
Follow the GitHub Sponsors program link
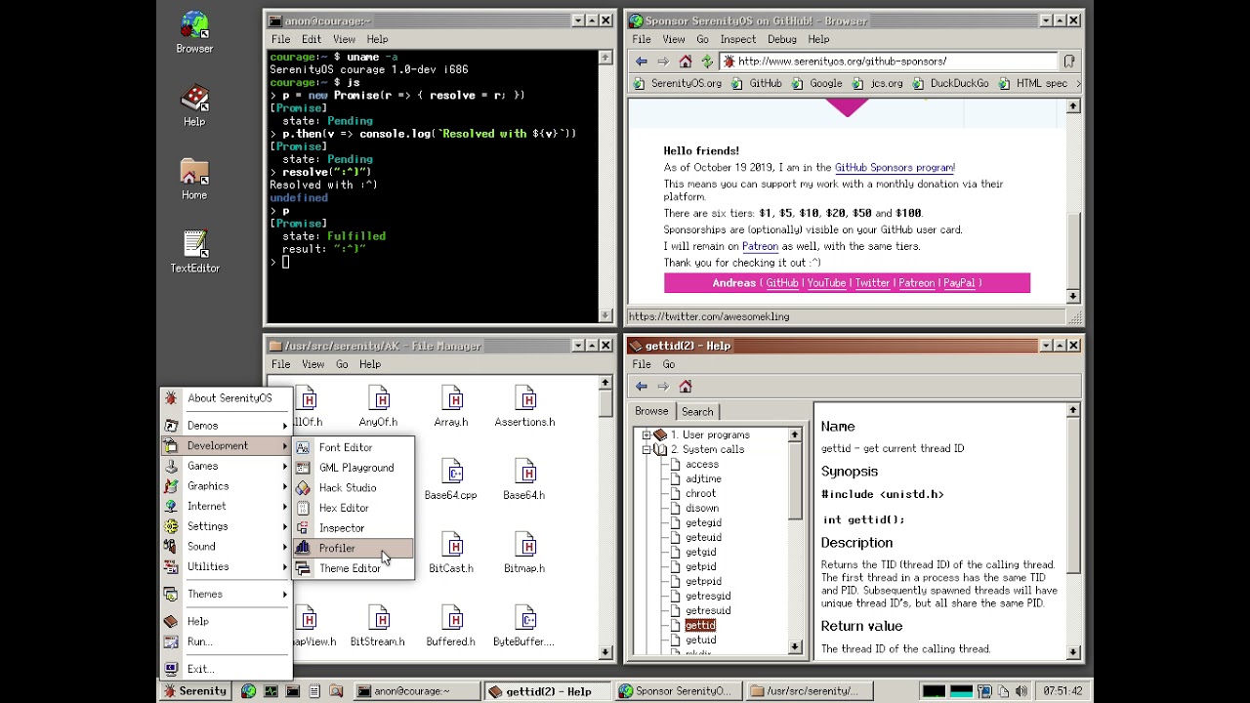895,168
